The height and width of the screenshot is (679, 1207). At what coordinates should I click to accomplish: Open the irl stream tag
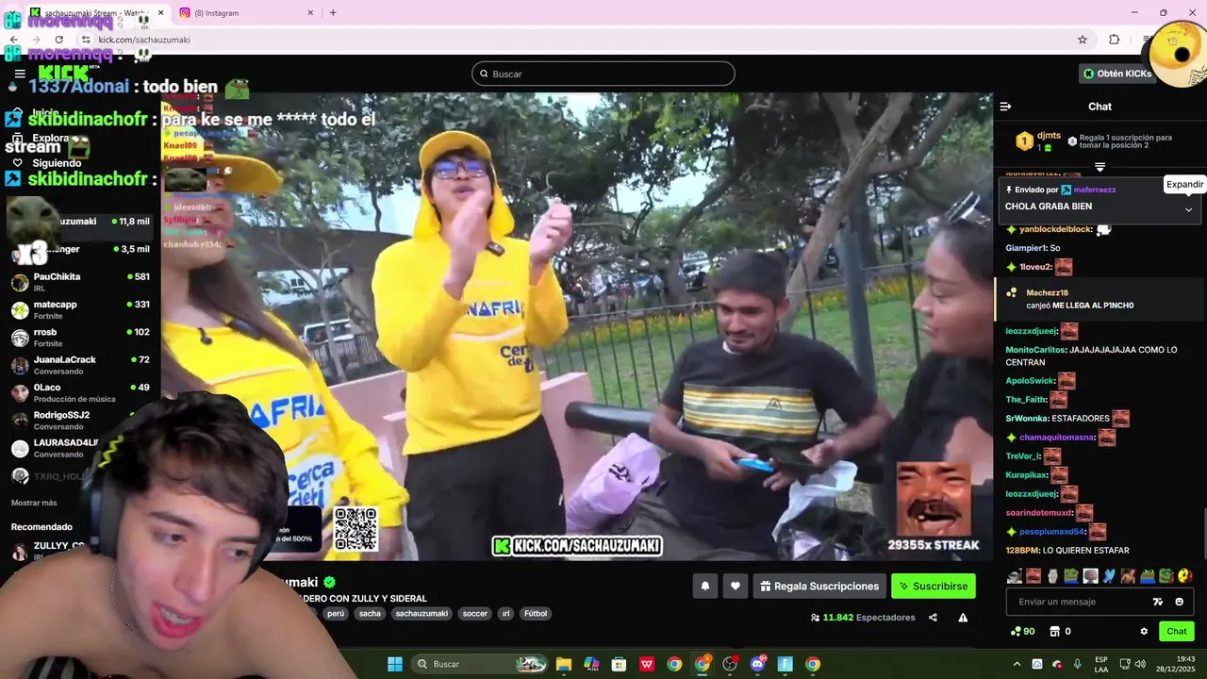click(x=505, y=613)
